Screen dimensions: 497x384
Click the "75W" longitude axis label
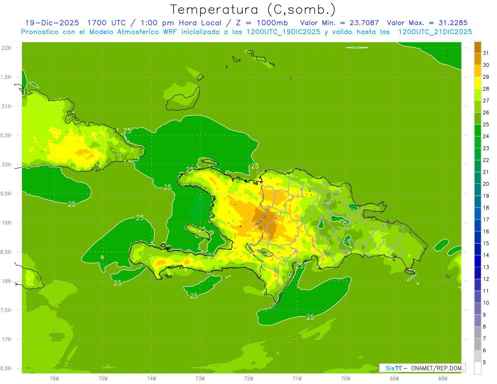click(x=103, y=378)
